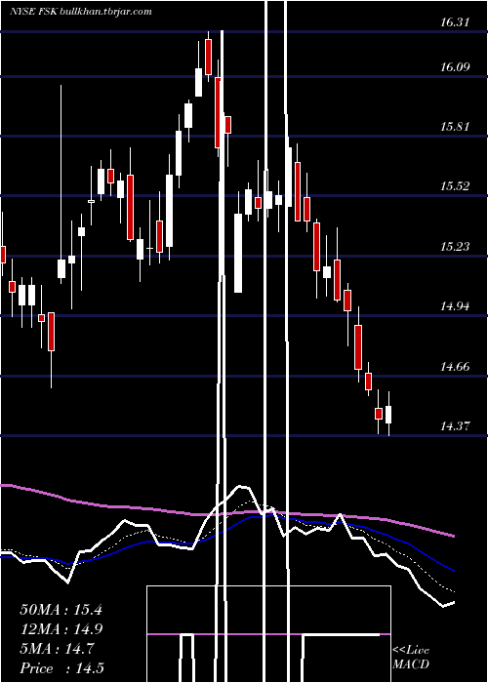Click the last white candlestick on the chart
Image resolution: width=488 pixels, height=683 pixels.
388,414
